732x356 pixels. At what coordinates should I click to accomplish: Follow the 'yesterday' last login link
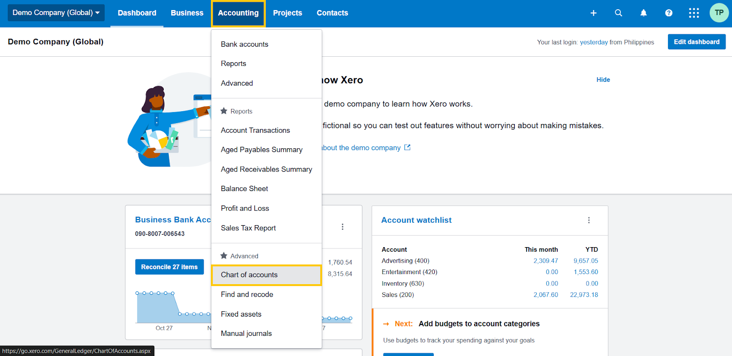point(594,42)
